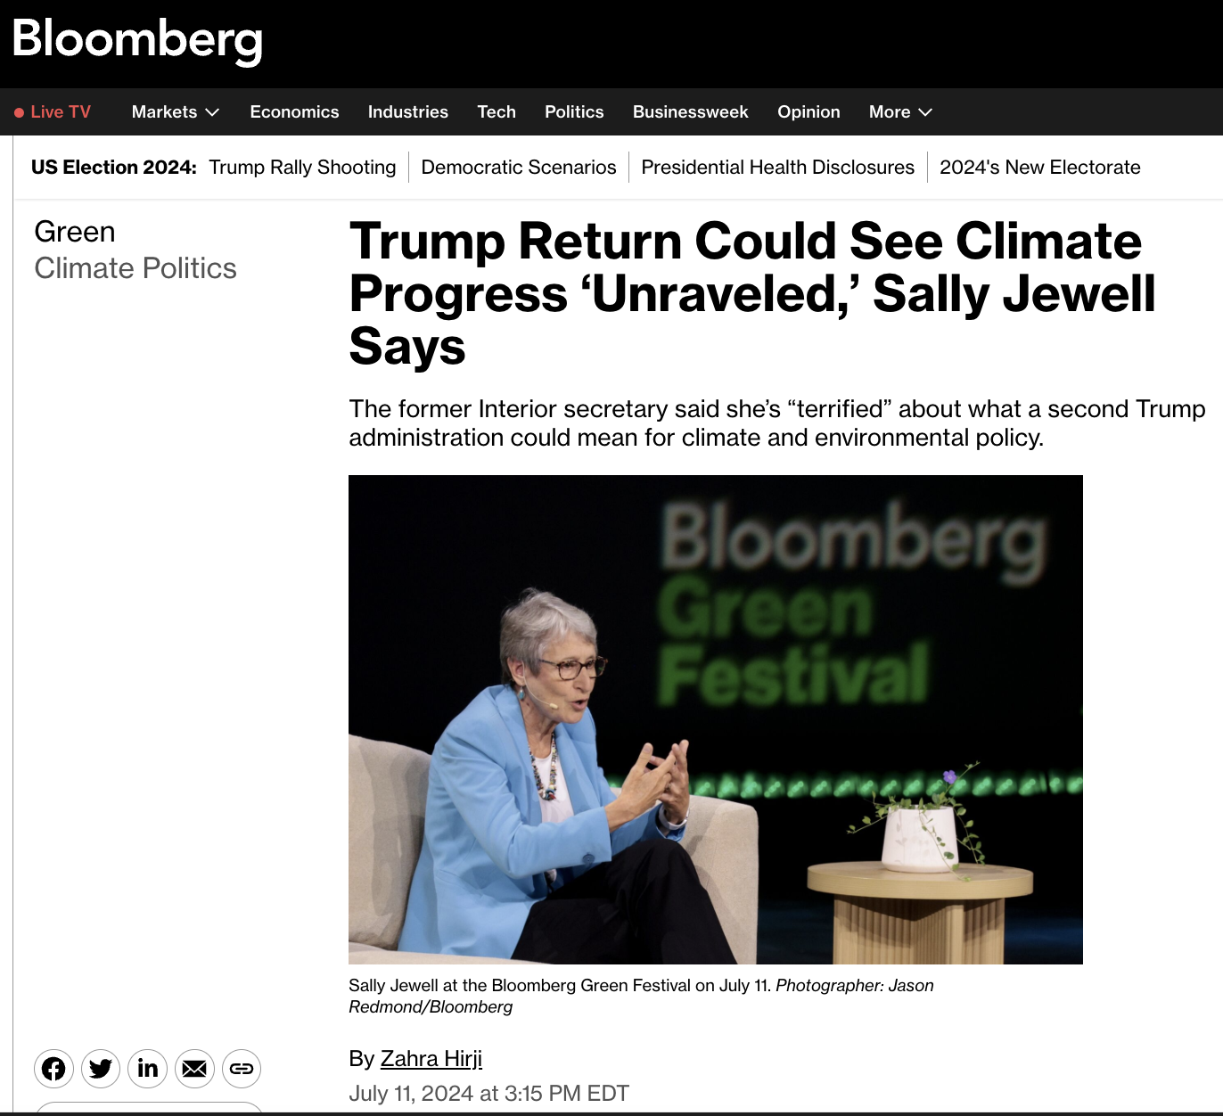Navigate to the Opinion section
The height and width of the screenshot is (1116, 1223).
808,112
